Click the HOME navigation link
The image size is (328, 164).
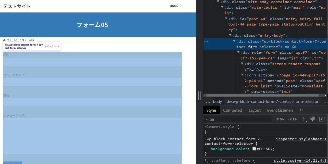click(x=174, y=6)
